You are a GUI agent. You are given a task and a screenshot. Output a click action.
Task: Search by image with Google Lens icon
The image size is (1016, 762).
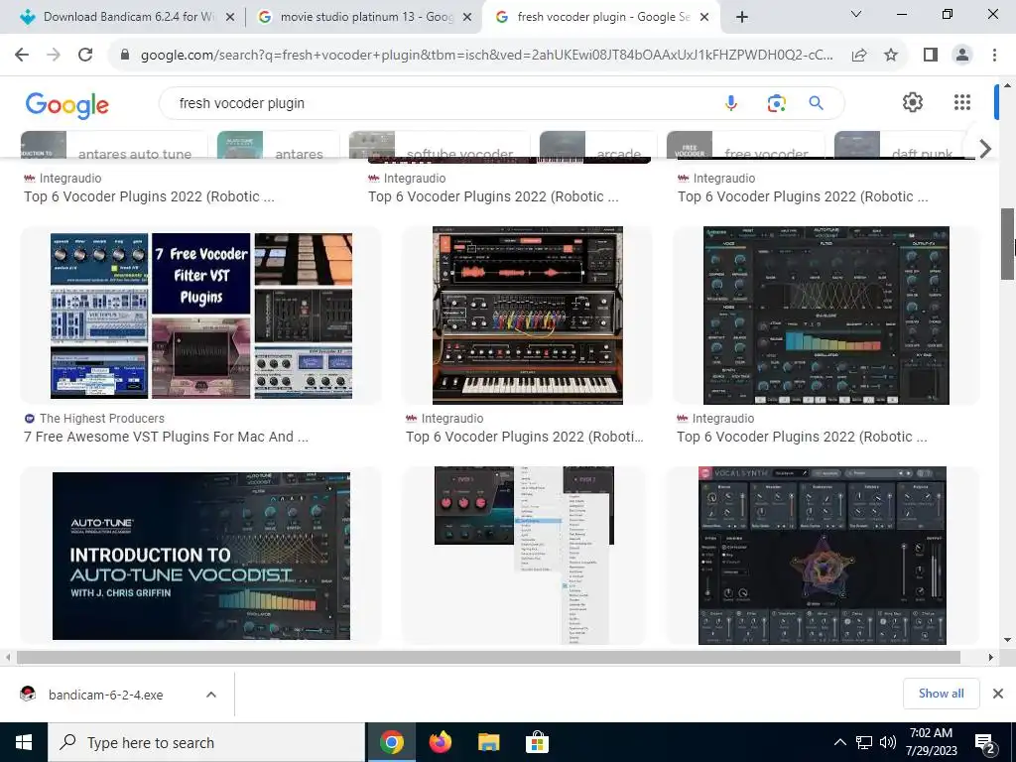[x=776, y=103]
